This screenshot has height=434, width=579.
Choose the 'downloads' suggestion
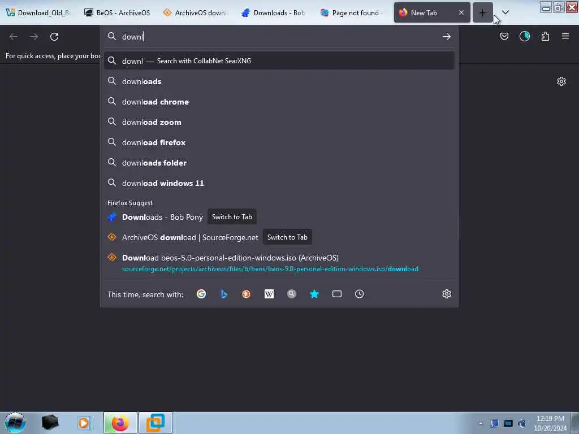click(279, 81)
